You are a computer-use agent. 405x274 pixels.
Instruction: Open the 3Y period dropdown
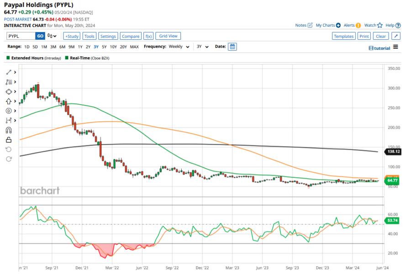203,47
